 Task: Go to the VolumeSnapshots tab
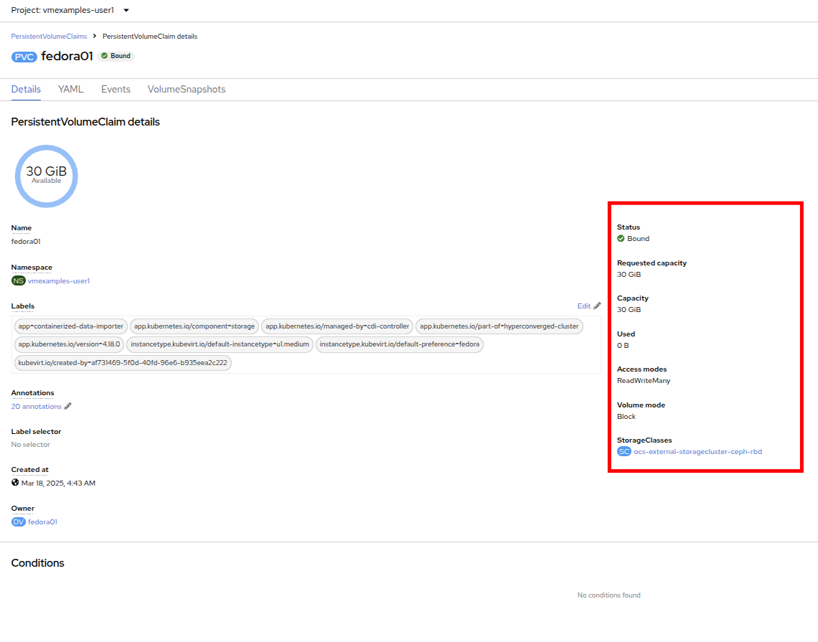pos(187,90)
